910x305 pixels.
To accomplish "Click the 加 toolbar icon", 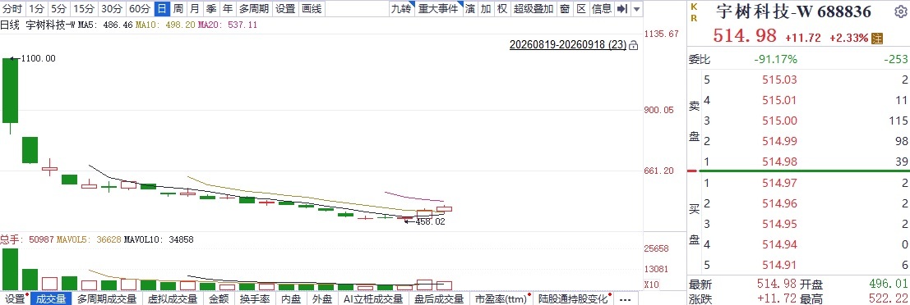I will tap(486, 9).
